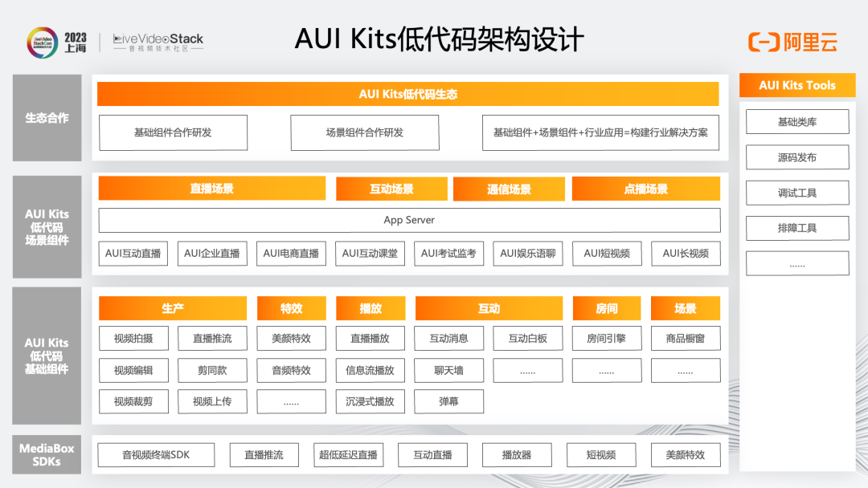Viewport: 868px width, 488px height.
Task: Click the 排障工具 tool box
Action: coord(797,228)
